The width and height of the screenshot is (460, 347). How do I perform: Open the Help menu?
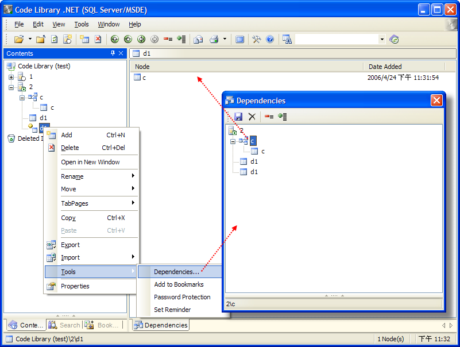tap(134, 24)
